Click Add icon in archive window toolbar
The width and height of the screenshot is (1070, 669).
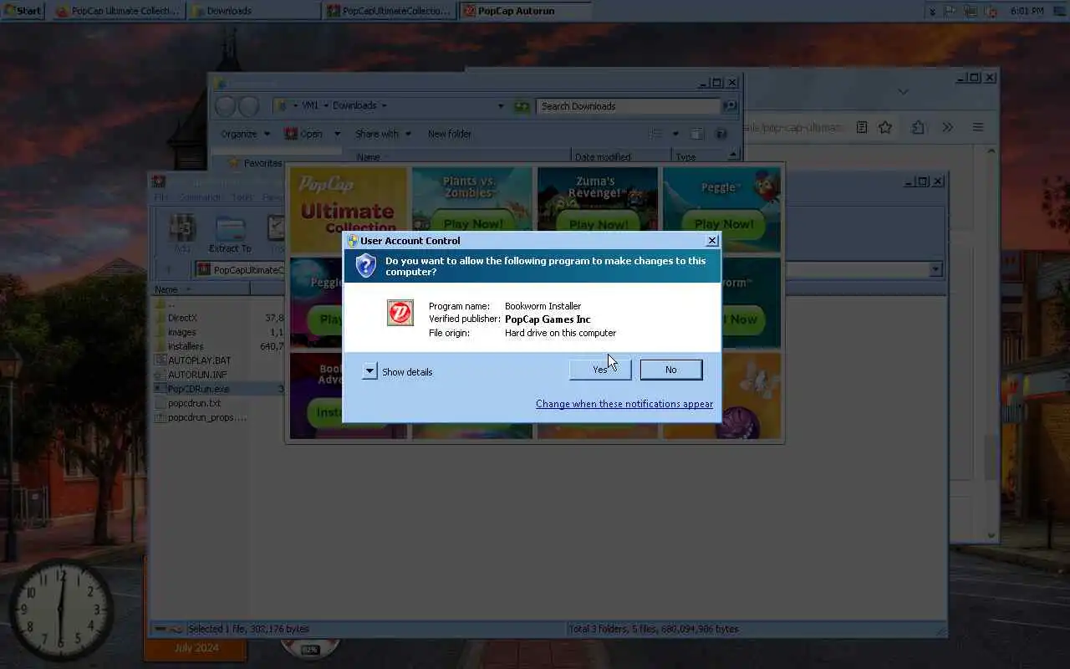[x=182, y=233]
